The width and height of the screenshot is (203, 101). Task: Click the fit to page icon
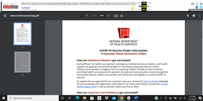point(116,16)
